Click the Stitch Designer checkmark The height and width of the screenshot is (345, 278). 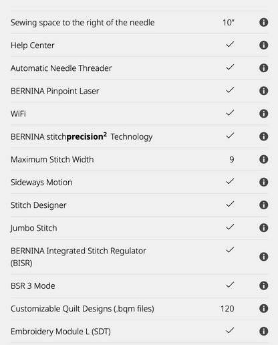click(230, 204)
